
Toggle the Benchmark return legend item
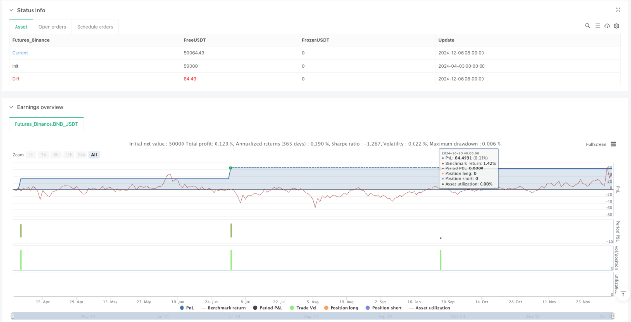pyautogui.click(x=223, y=308)
